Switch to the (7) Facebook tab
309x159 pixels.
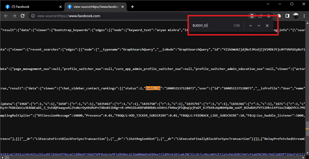(33, 7)
